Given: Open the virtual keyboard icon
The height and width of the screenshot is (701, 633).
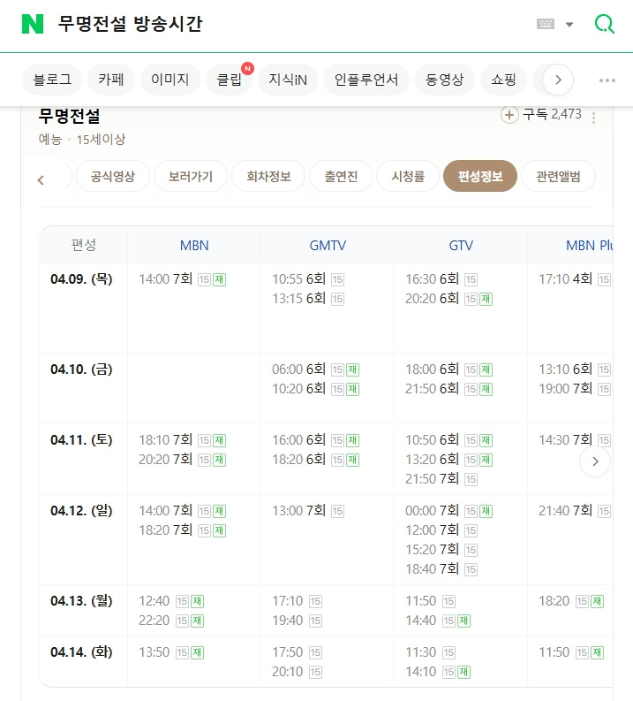Looking at the screenshot, I should tap(545, 24).
